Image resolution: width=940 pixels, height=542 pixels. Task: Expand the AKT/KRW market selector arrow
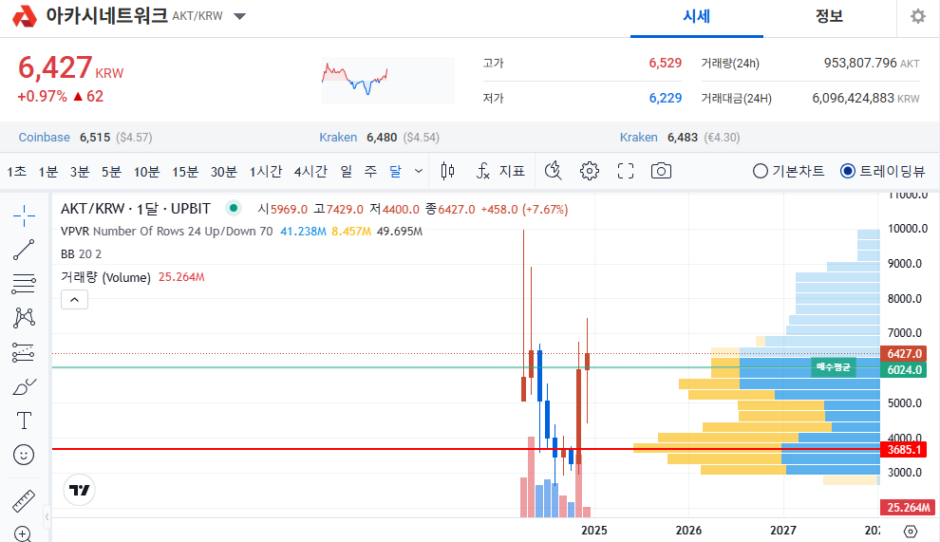pyautogui.click(x=240, y=16)
